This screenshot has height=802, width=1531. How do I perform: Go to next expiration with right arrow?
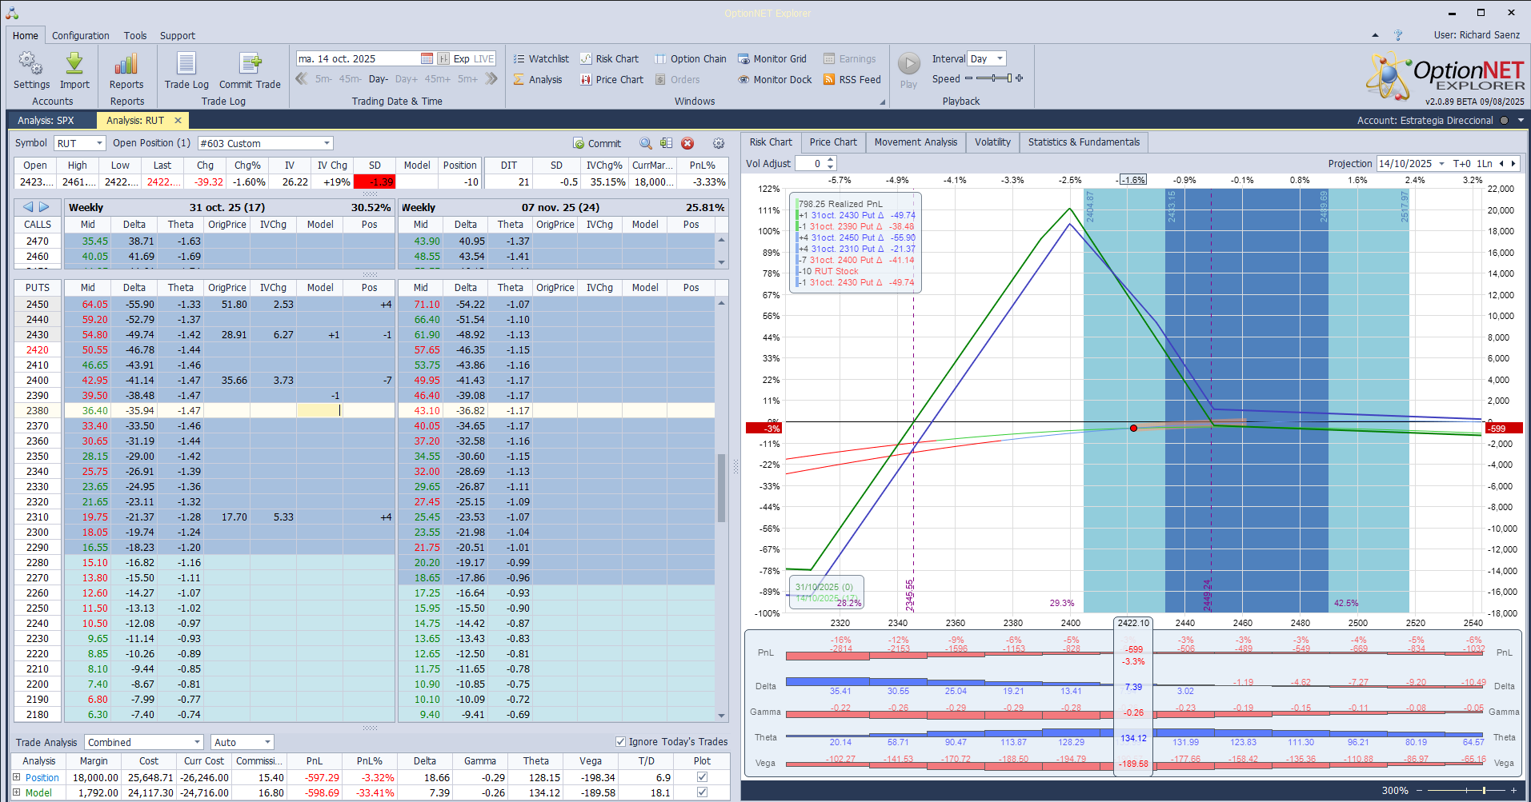point(44,207)
